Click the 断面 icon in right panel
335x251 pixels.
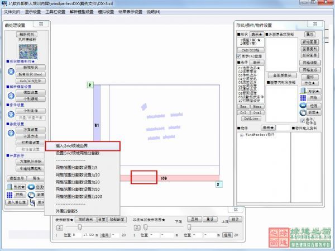point(303,112)
